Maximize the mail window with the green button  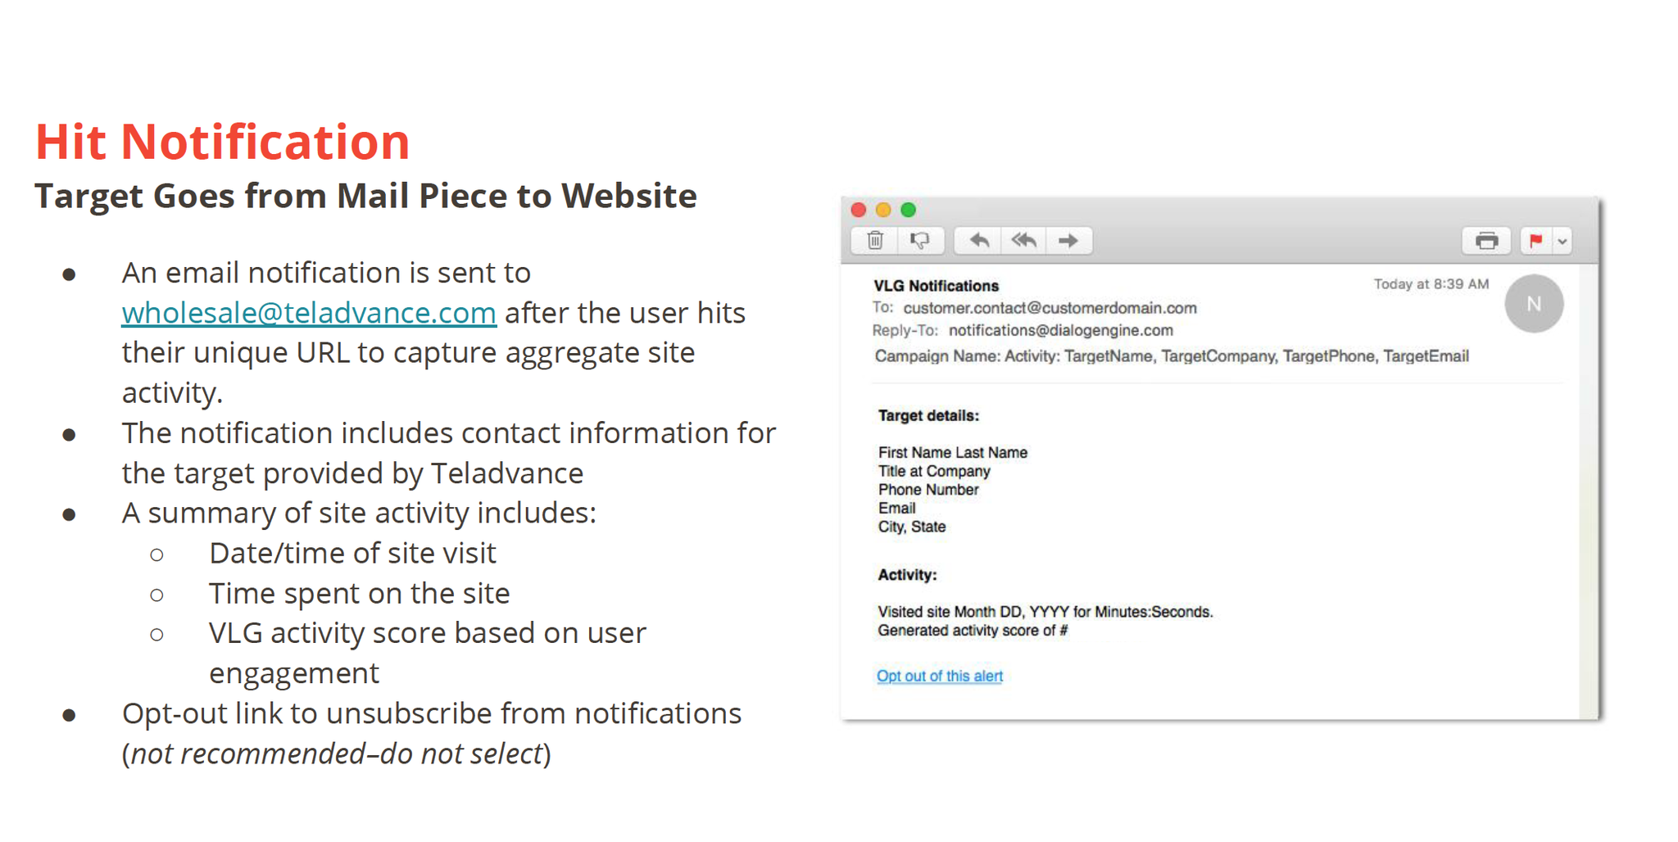909,210
